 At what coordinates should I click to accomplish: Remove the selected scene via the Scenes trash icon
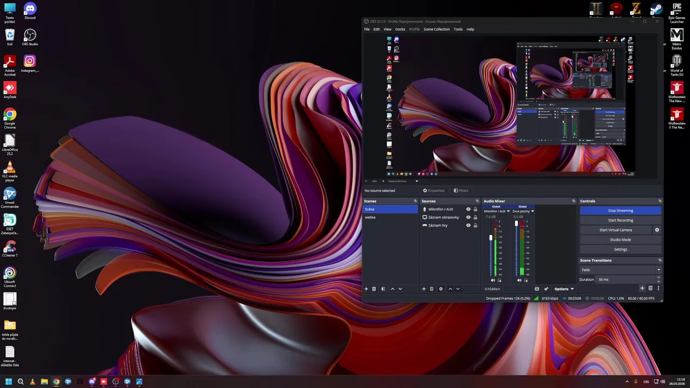[374, 289]
